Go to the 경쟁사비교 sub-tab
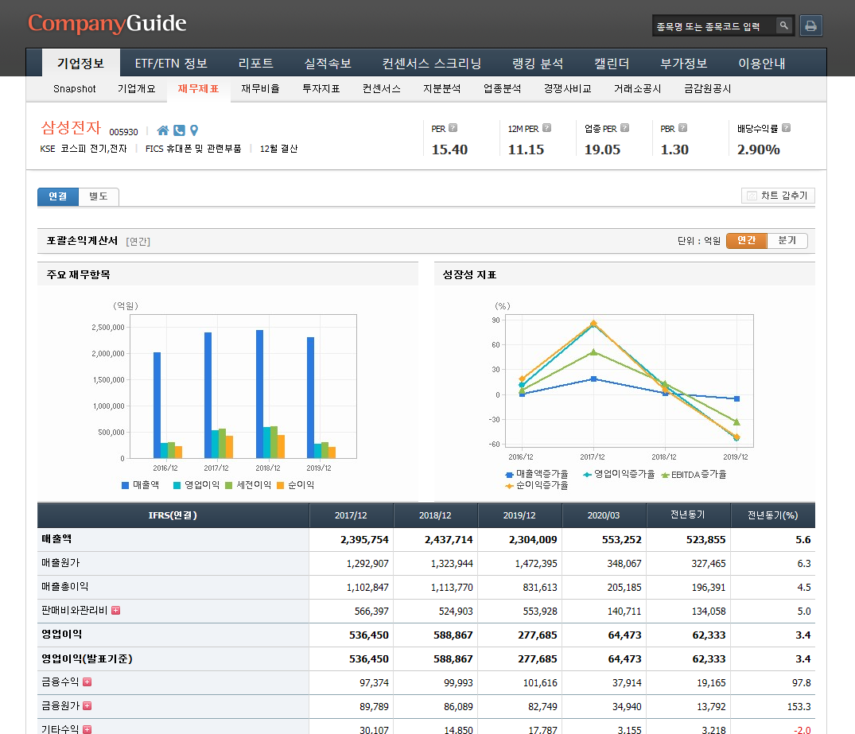The height and width of the screenshot is (734, 855). point(568,89)
